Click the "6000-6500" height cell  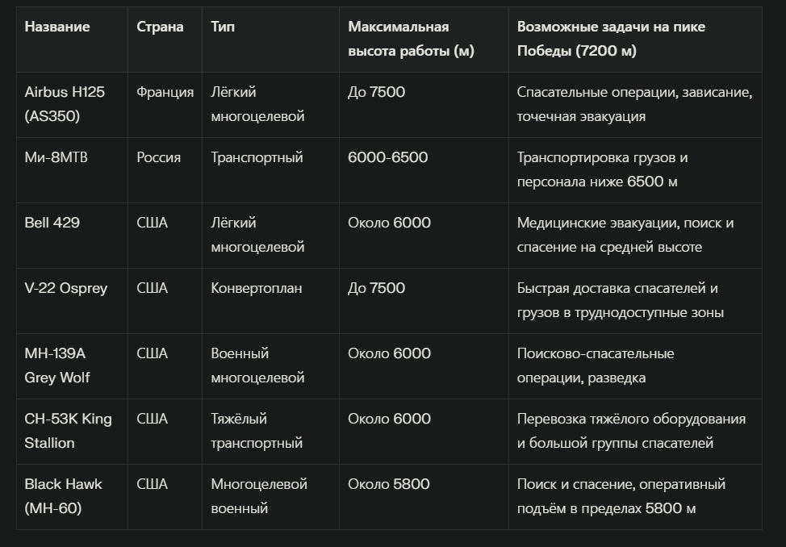click(x=388, y=157)
